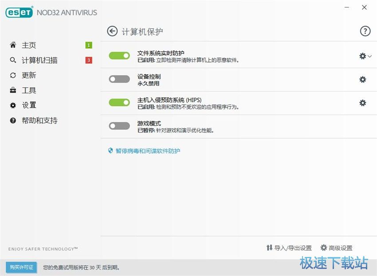Click the 计算机保护 page heading

coord(142,31)
